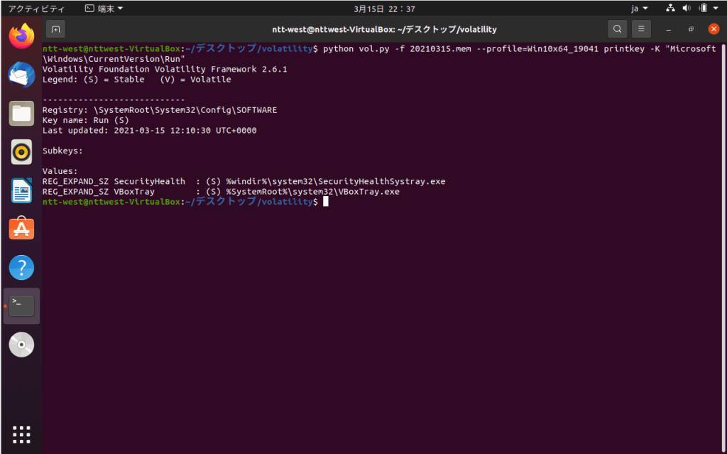Open Thunderbird mail from the dock
The image size is (727, 454).
click(21, 74)
